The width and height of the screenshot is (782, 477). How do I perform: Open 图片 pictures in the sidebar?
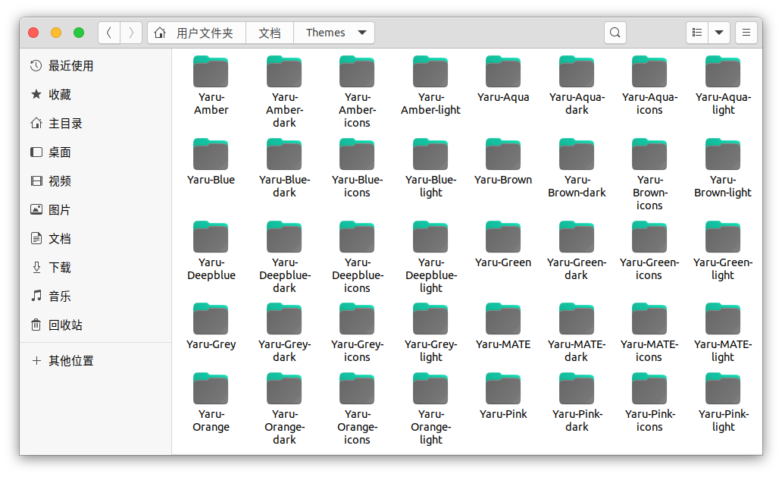(95, 210)
